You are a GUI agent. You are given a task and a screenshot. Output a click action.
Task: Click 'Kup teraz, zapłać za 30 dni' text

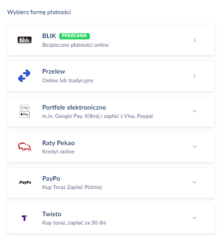(74, 223)
